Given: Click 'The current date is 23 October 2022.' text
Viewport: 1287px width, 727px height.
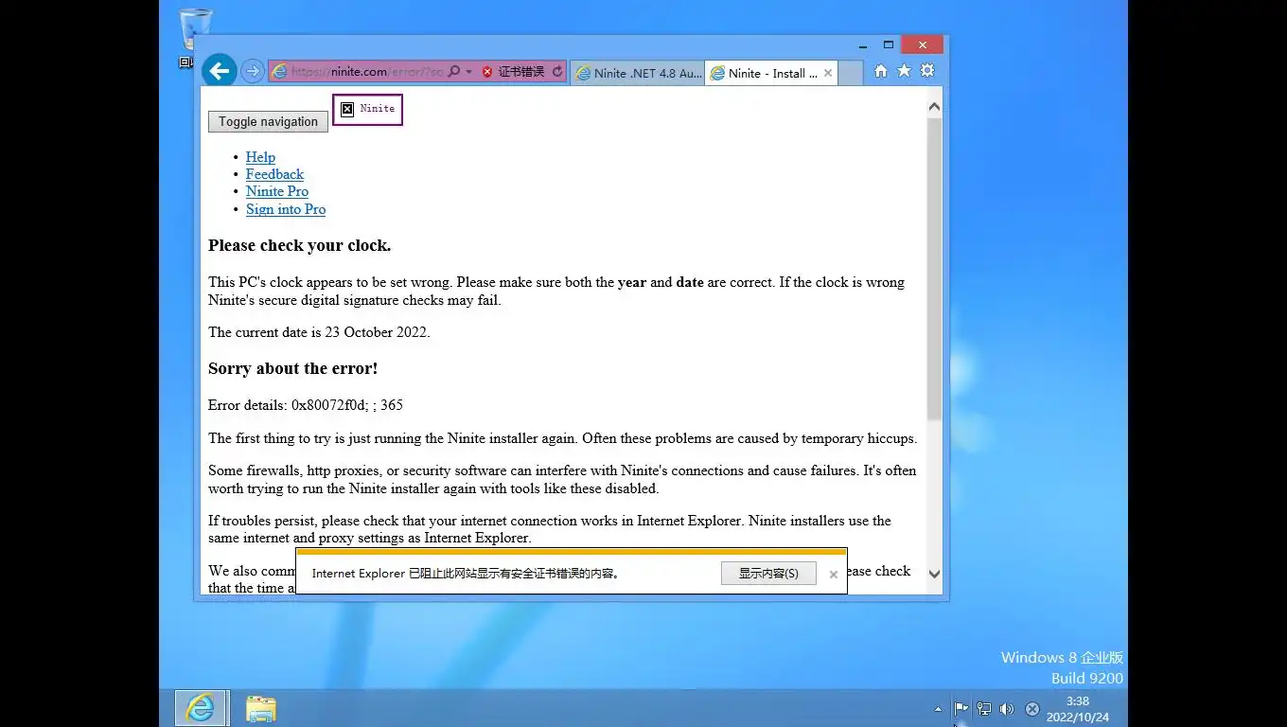Looking at the screenshot, I should pos(319,332).
